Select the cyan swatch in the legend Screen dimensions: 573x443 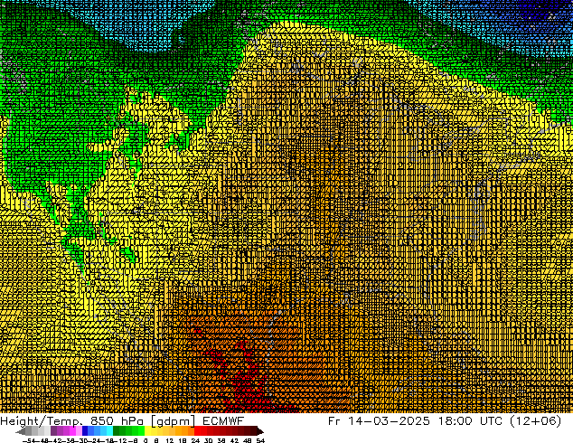coord(109,430)
